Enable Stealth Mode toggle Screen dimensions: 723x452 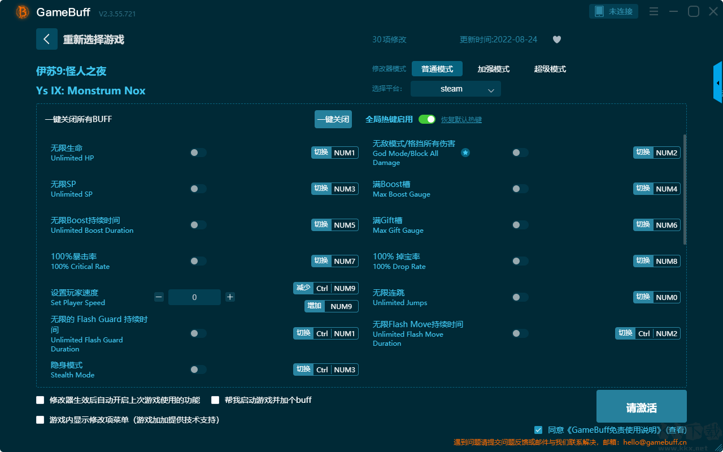tap(198, 370)
